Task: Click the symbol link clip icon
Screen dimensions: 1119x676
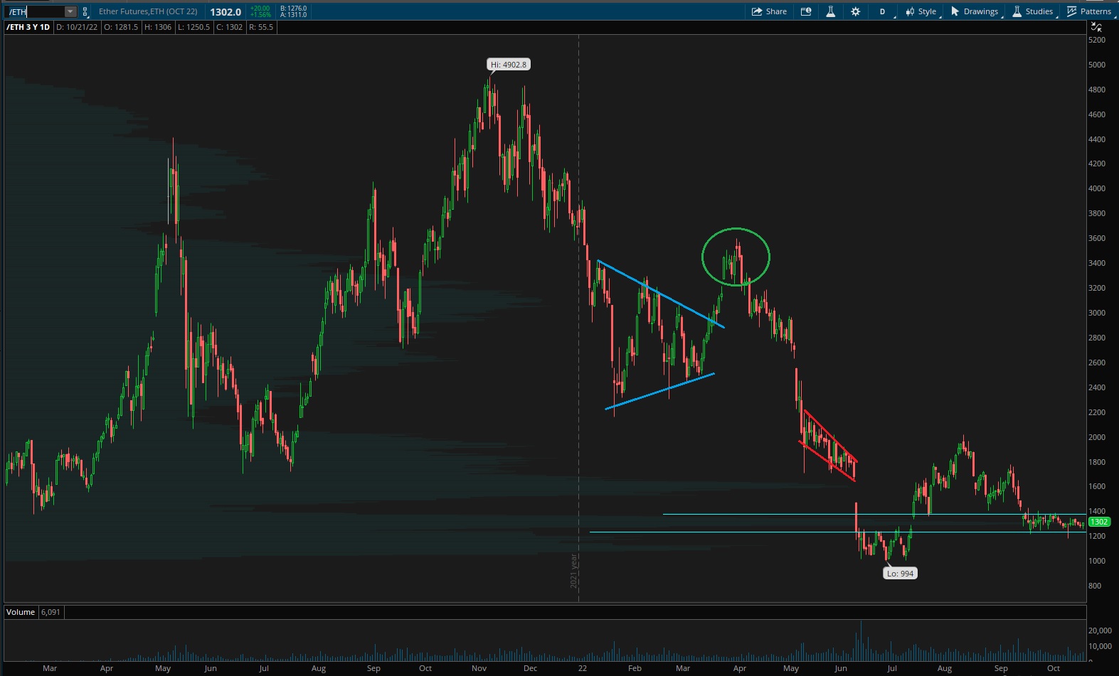Action: point(85,11)
